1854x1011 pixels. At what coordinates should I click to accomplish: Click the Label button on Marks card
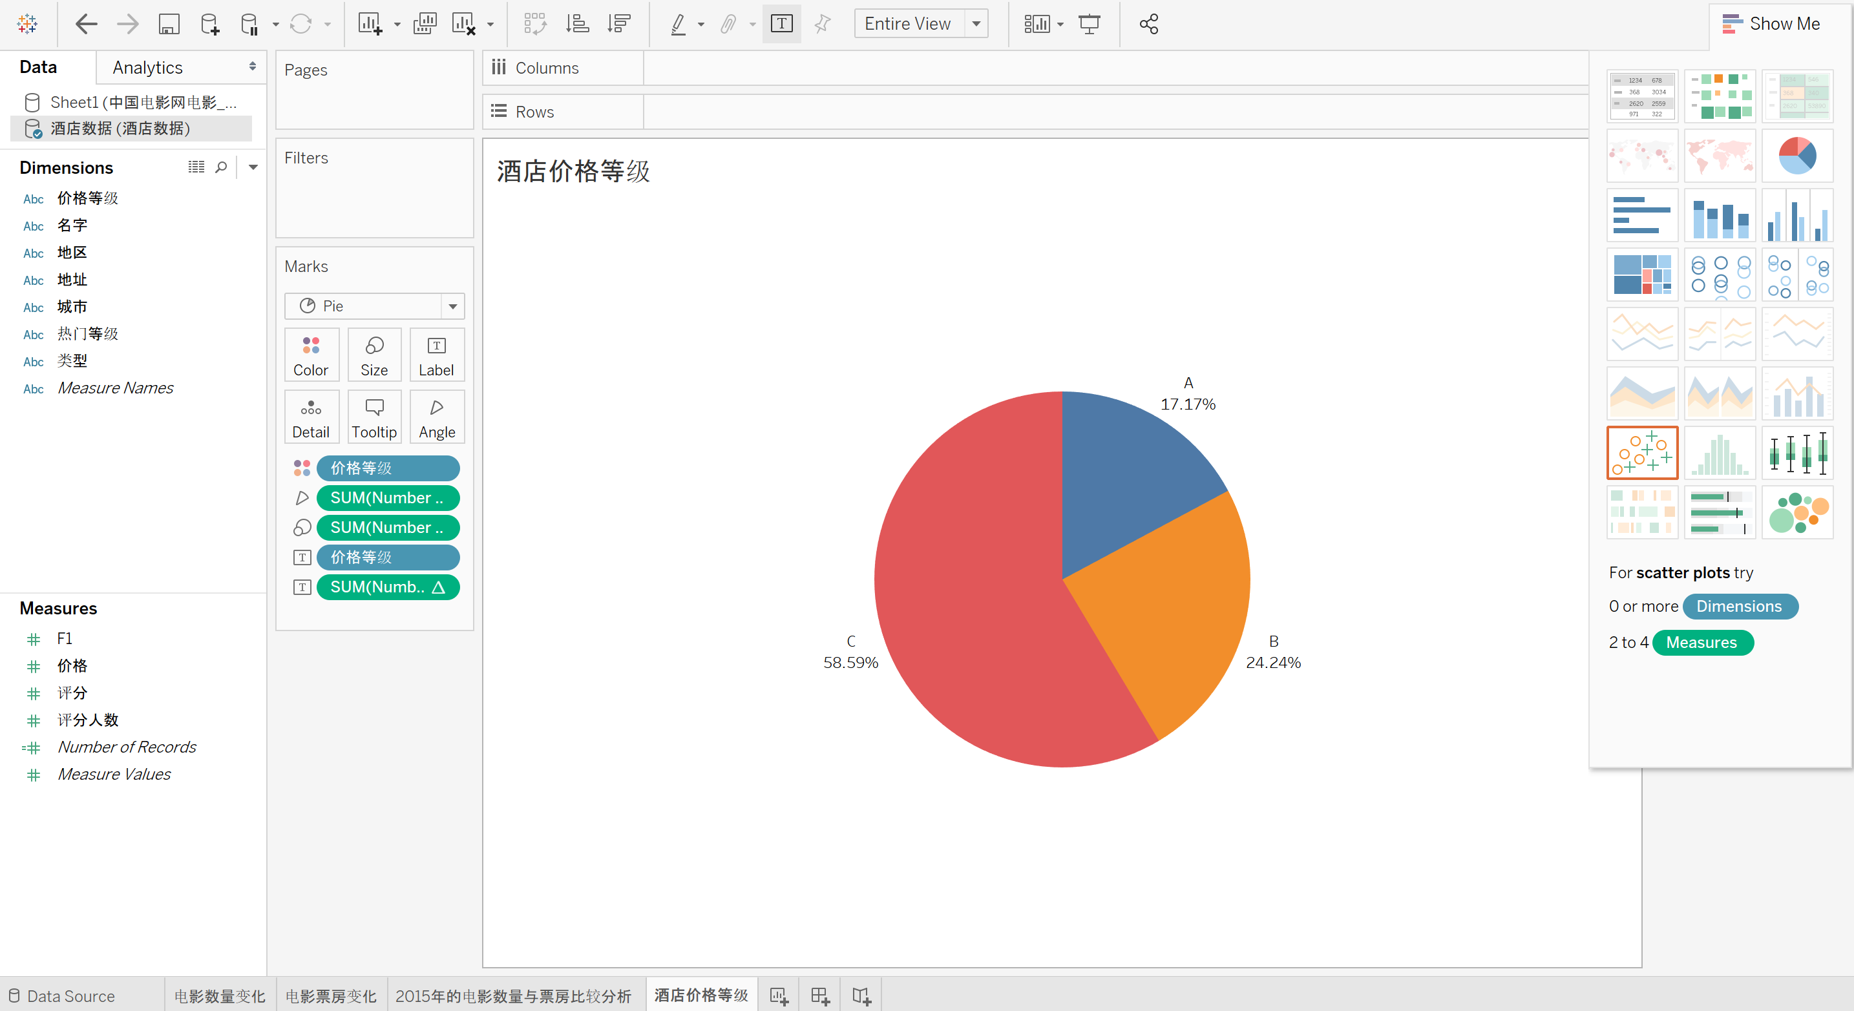436,355
